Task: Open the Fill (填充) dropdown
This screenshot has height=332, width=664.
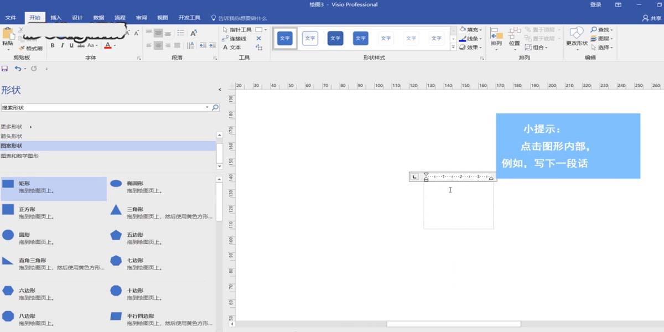Action: click(471, 29)
